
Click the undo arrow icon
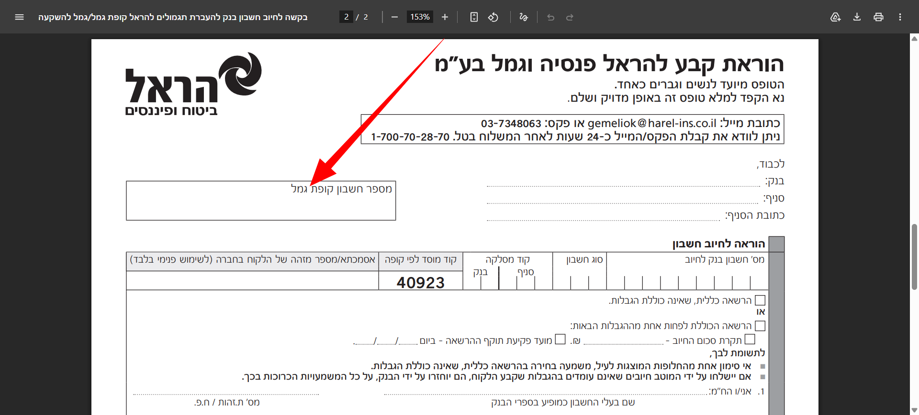551,17
